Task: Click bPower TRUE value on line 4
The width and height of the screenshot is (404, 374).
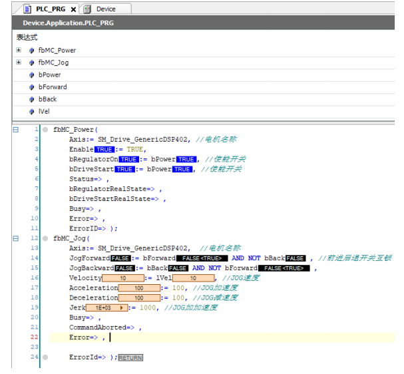Action: (x=186, y=160)
